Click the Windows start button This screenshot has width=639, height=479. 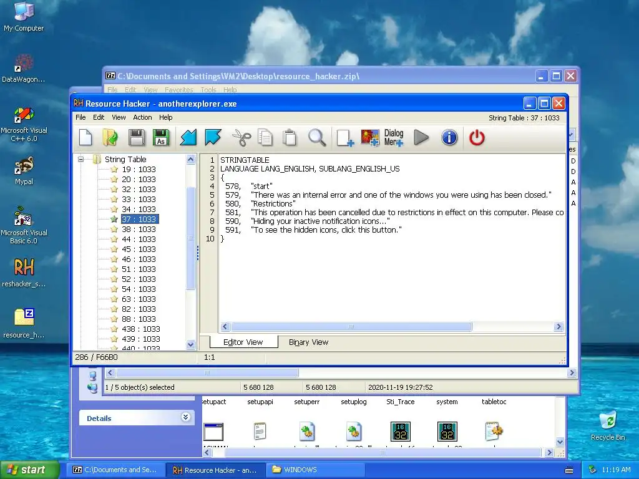tap(29, 470)
